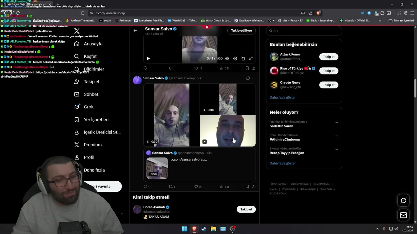Image resolution: width=417 pixels, height=234 pixels.
Task: Open Windows Start menu
Action: point(184,229)
